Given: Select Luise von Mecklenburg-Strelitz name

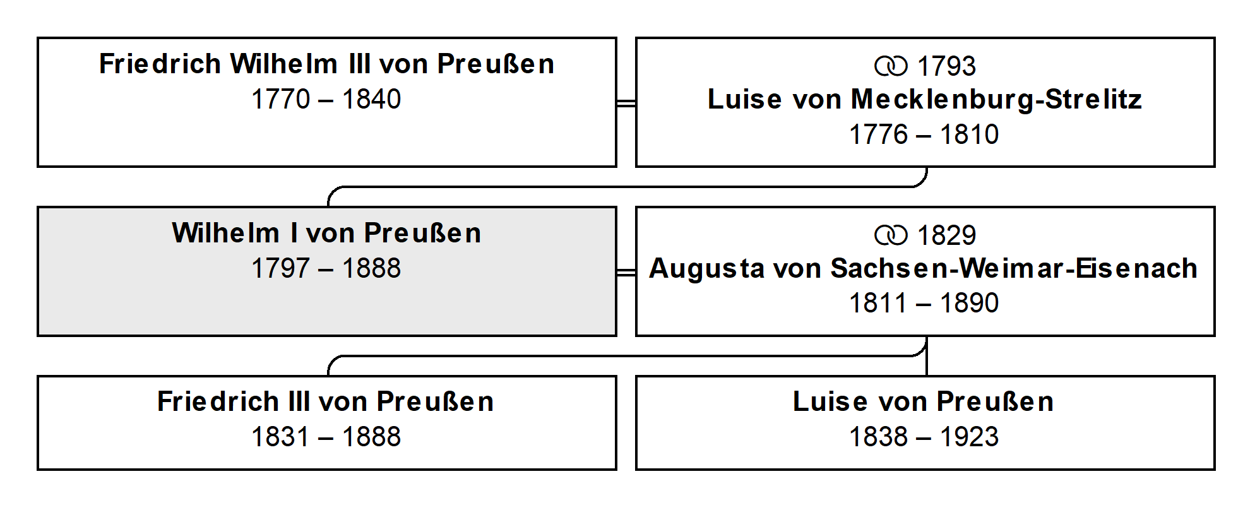Looking at the screenshot, I should coord(925,99).
